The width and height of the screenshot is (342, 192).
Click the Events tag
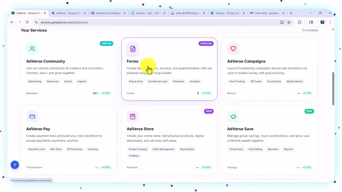pos(68,81)
